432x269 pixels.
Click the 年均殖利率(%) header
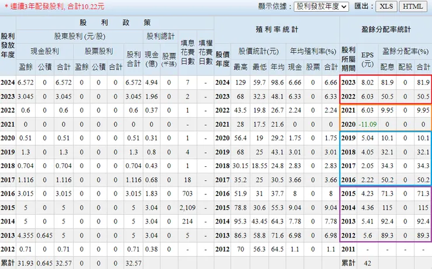[313, 51]
